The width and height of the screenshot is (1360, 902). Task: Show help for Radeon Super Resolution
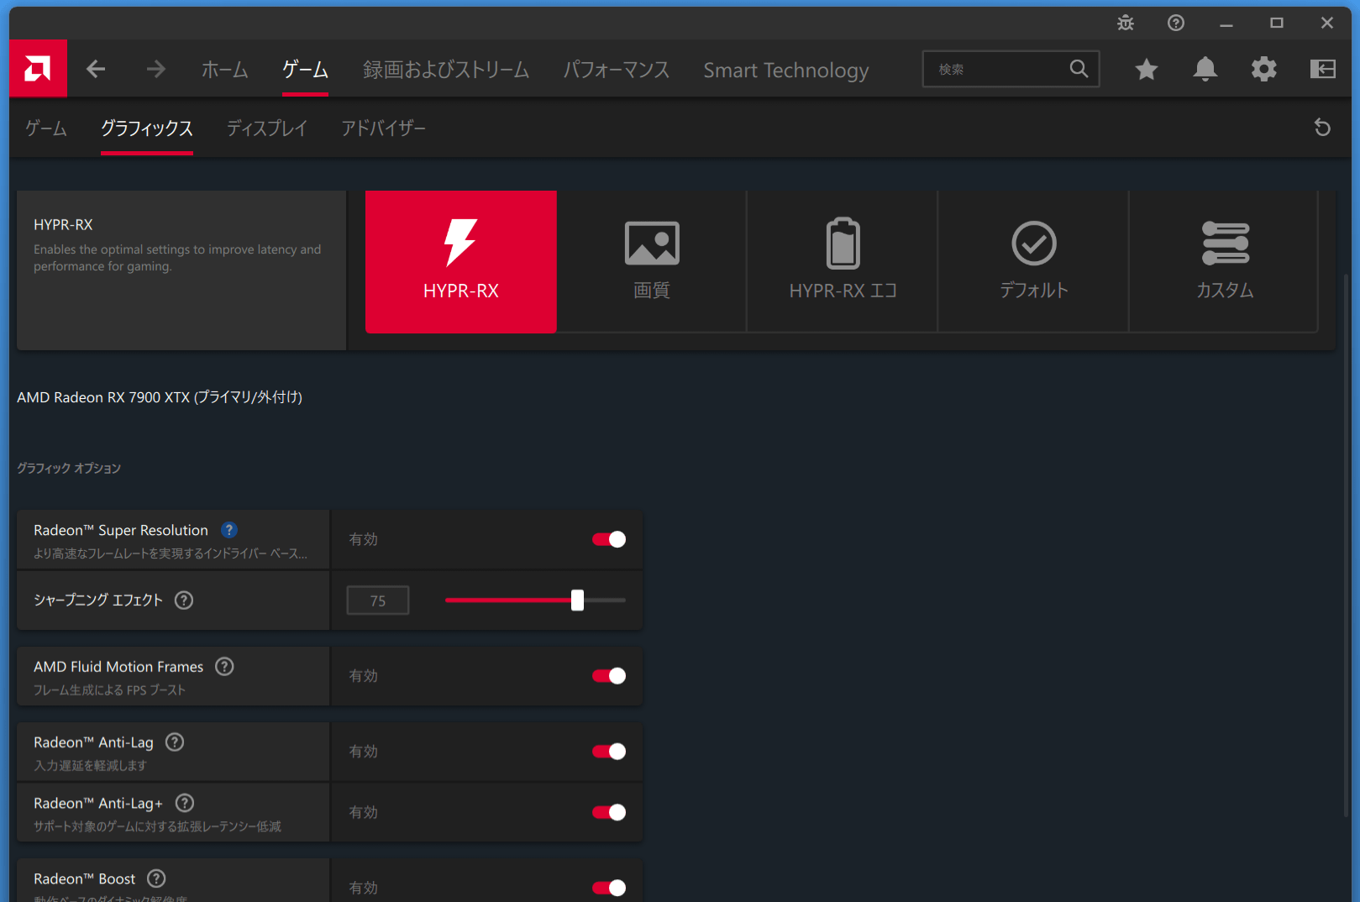[229, 530]
